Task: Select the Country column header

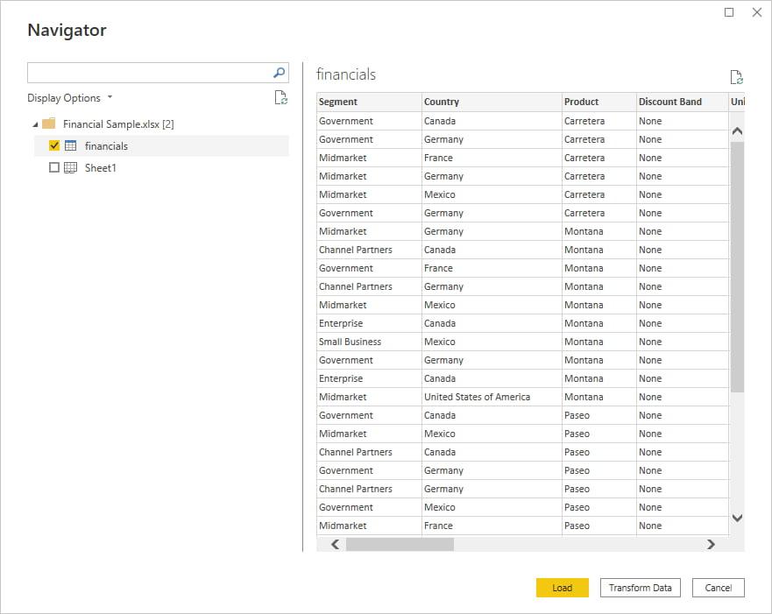Action: (491, 102)
